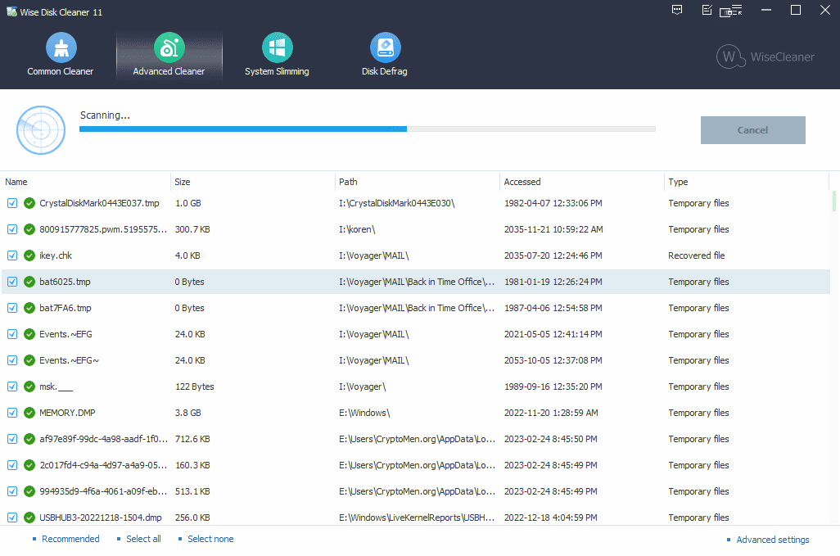Toggle checkbox for bat6025.tmp

(11, 282)
